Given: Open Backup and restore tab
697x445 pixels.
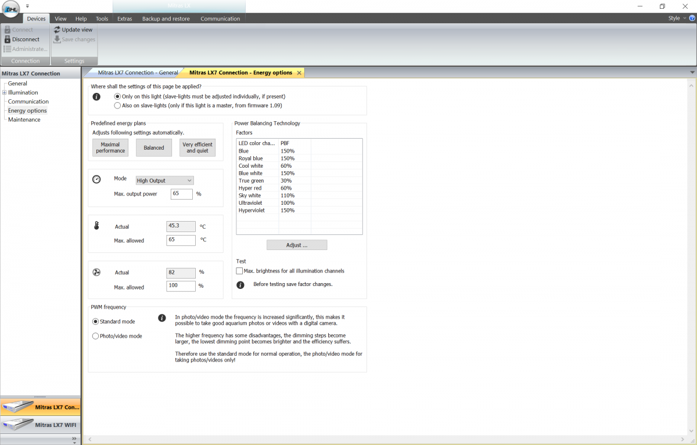Looking at the screenshot, I should (x=166, y=19).
